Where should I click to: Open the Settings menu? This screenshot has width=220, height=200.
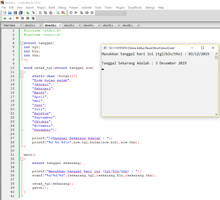click(150, 8)
